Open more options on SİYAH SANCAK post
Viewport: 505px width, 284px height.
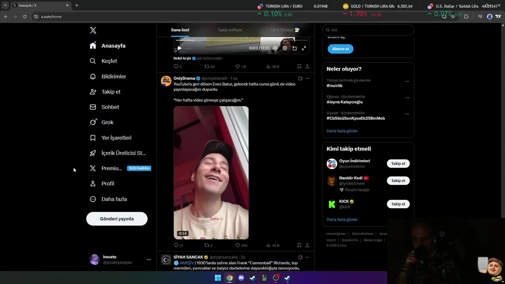(307, 257)
